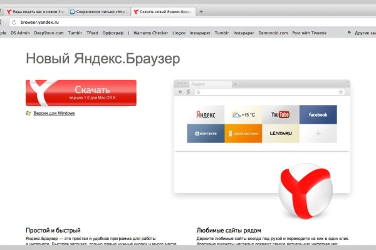Reload the page using the address bar icon
The image size is (376, 250).
pos(6,21)
